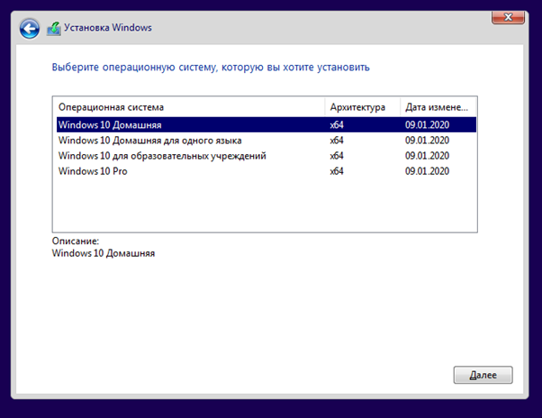542x418 pixels.
Task: Select the Windows 10 Домашняя row
Action: coord(266,125)
